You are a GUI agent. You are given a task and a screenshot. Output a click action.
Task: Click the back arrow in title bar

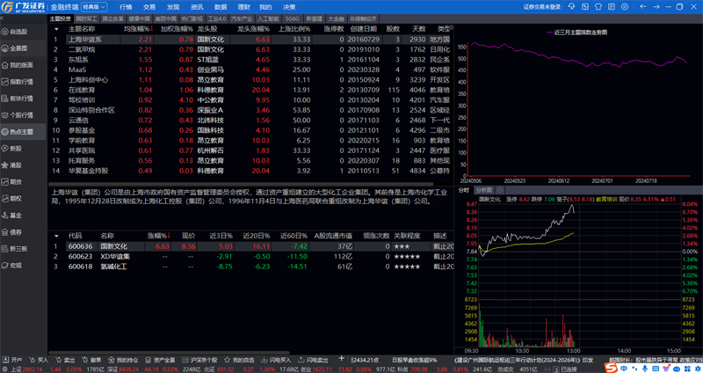643,7
